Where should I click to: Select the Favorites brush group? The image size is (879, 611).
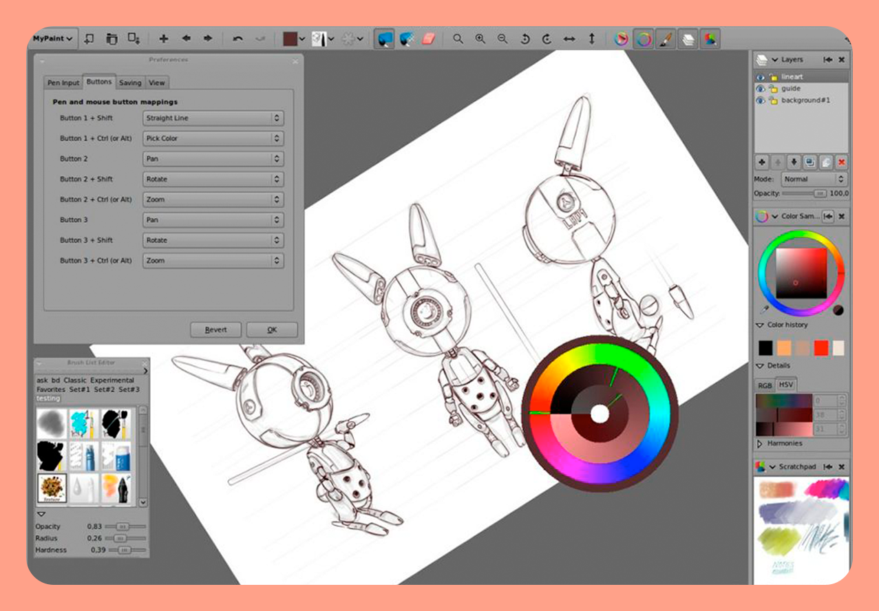tap(51, 389)
